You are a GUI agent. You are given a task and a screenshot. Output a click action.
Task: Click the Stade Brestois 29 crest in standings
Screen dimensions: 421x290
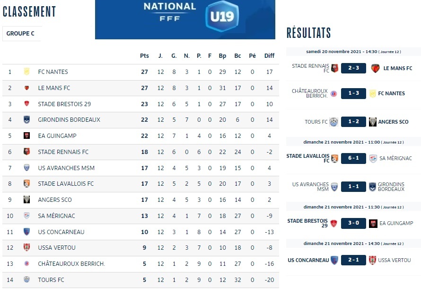coord(27,104)
